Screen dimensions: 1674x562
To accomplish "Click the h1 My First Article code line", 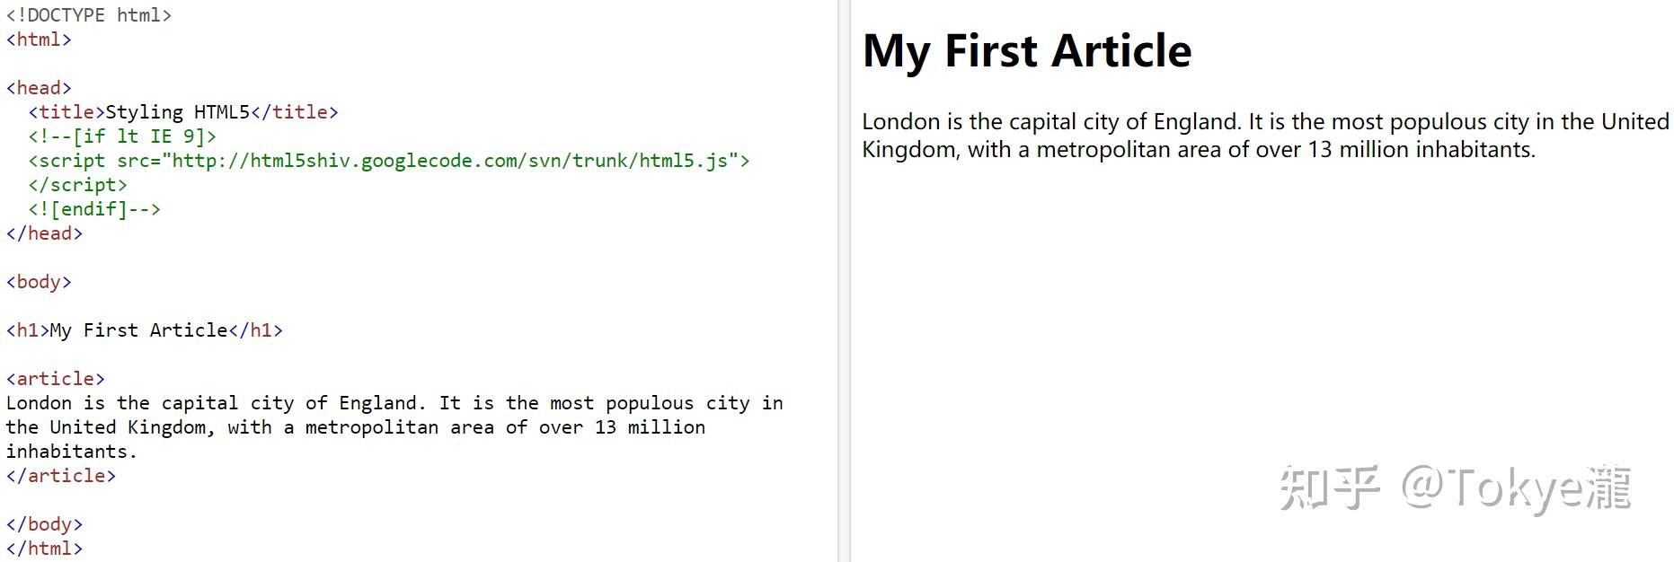I will coord(145,330).
